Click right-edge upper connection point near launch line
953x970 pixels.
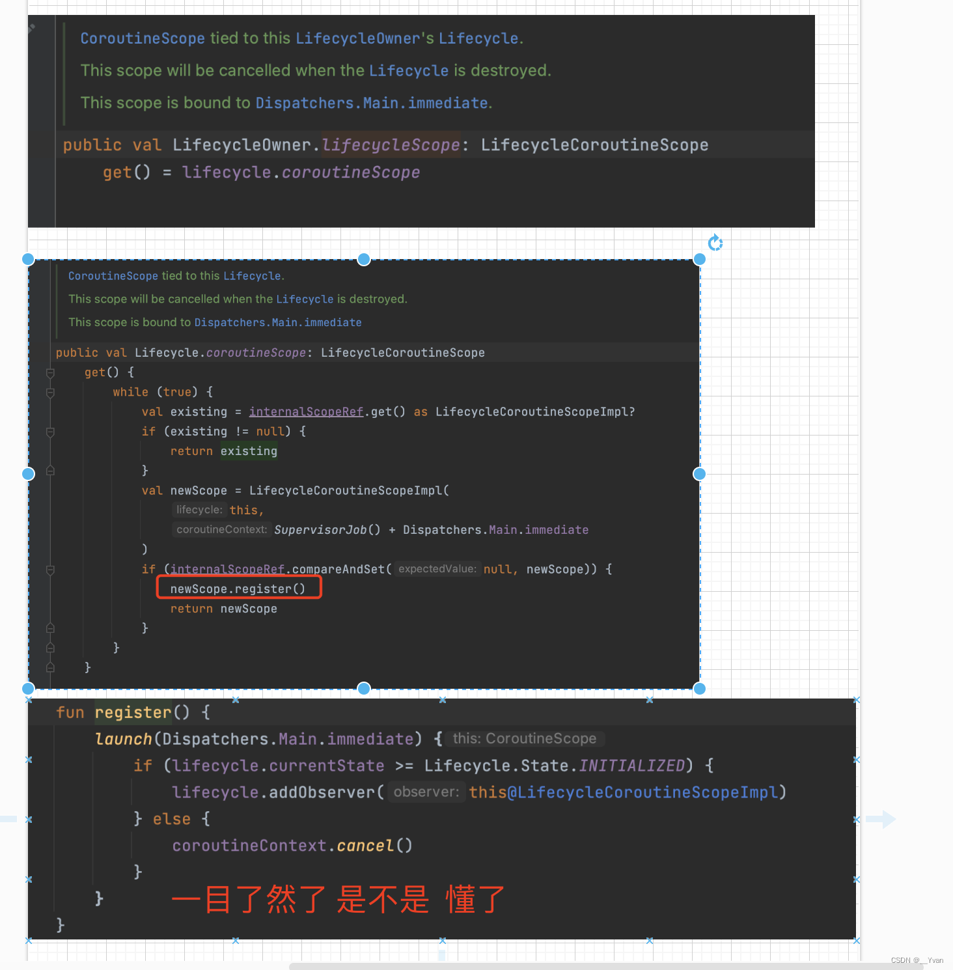click(x=857, y=760)
